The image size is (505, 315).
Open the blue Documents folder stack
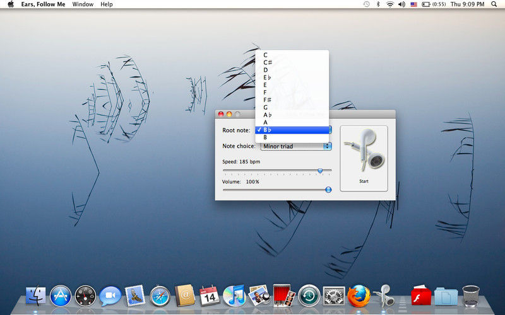(x=446, y=296)
